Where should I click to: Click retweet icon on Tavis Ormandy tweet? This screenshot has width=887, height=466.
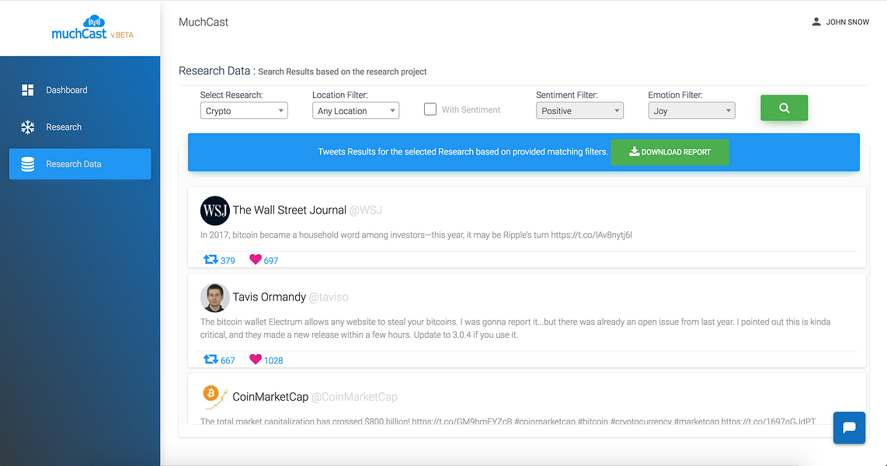[x=210, y=360]
